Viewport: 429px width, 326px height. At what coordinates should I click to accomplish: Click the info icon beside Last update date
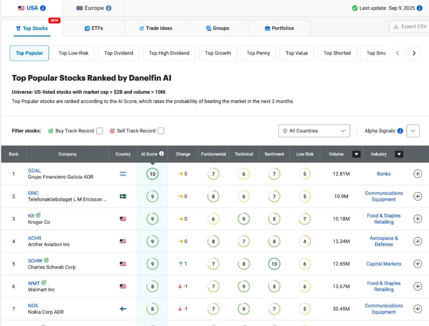point(419,8)
